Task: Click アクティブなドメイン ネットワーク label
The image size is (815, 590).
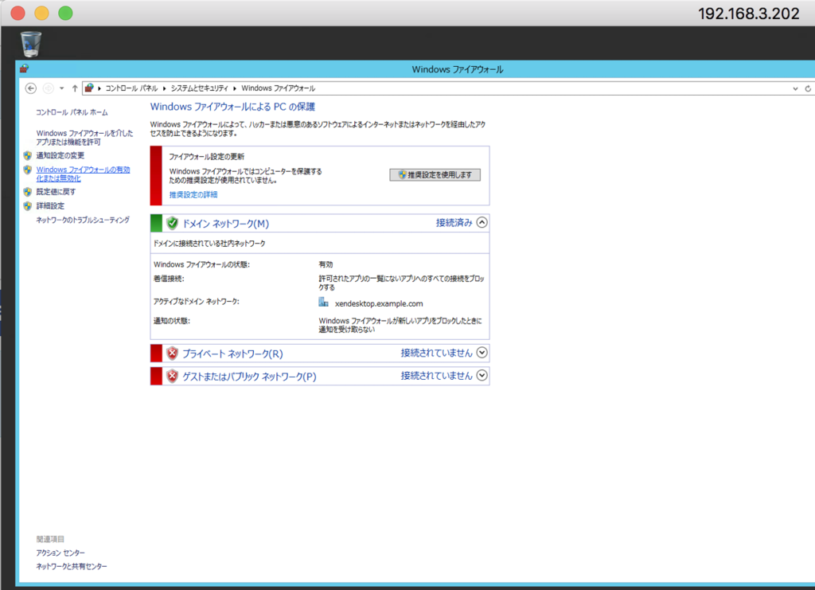Action: pos(196,302)
